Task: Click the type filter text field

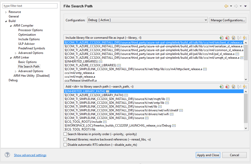Action: click(x=30, y=6)
